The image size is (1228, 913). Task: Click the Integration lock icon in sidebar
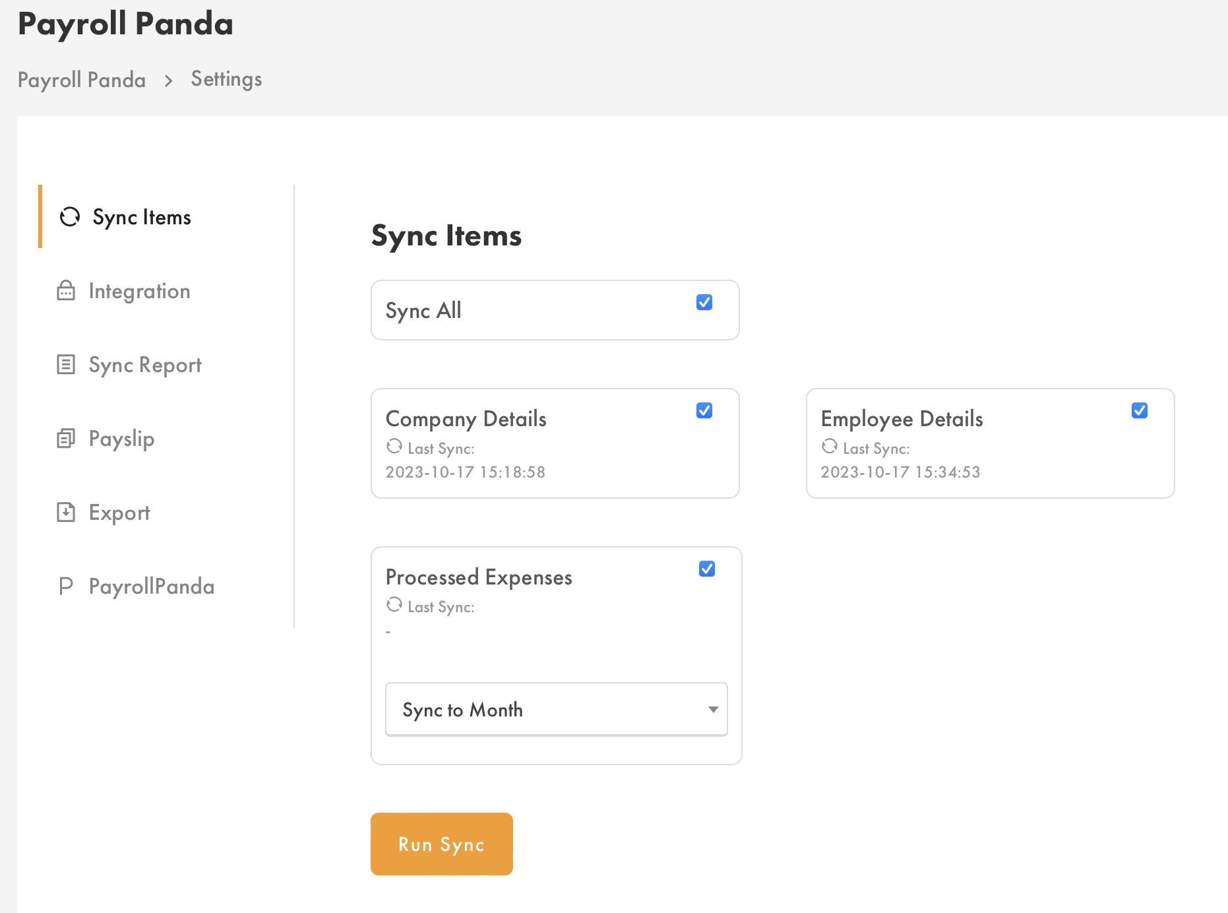tap(66, 290)
